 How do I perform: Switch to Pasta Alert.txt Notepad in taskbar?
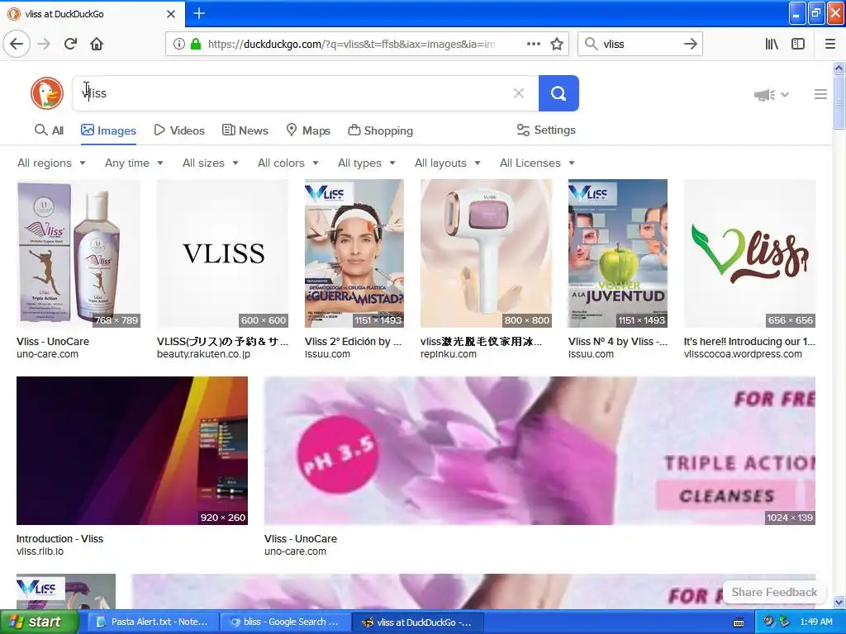click(x=152, y=622)
